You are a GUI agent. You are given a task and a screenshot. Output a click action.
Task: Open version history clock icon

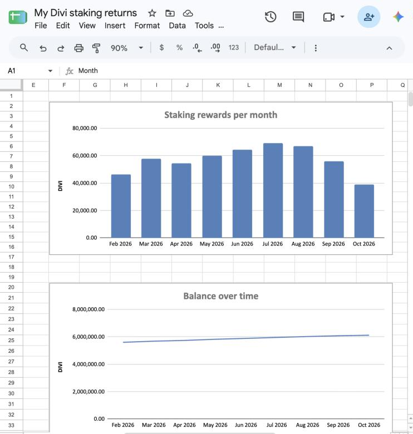point(270,17)
